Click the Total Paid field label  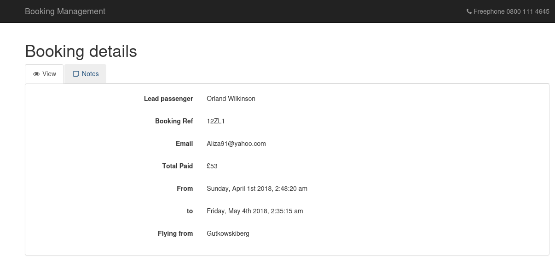click(x=178, y=166)
